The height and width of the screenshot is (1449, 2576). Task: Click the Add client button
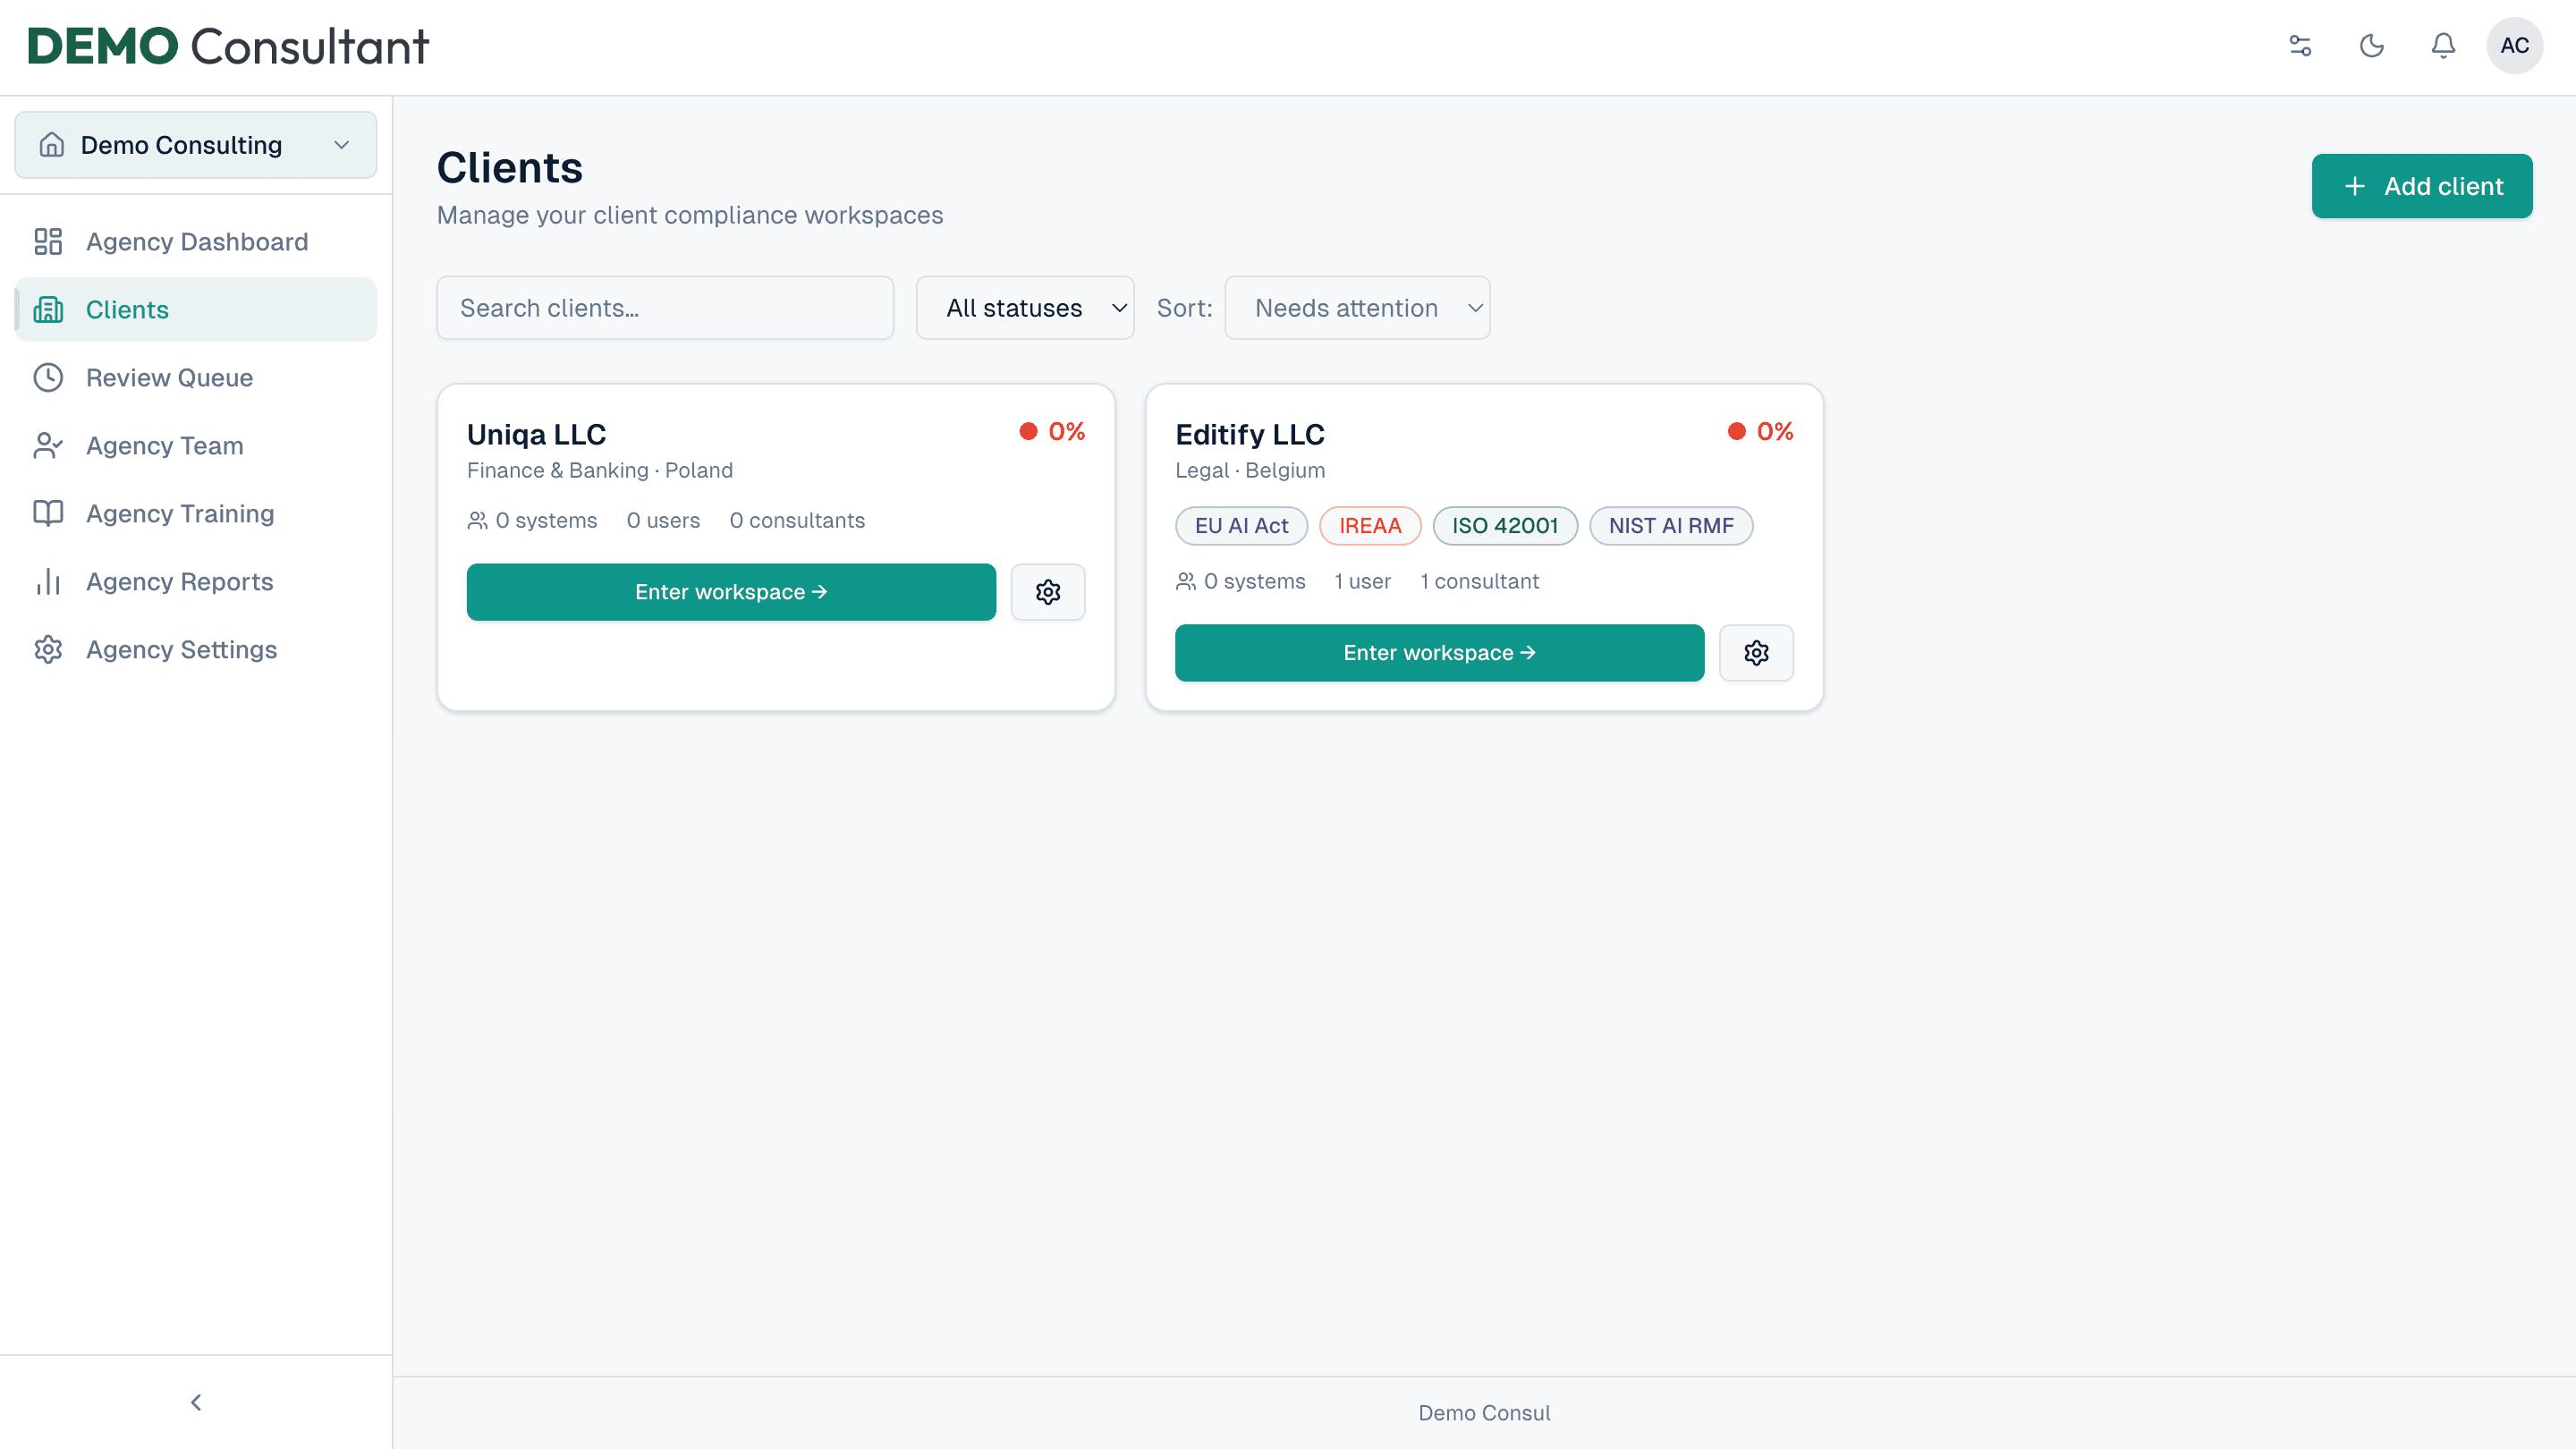tap(2421, 186)
